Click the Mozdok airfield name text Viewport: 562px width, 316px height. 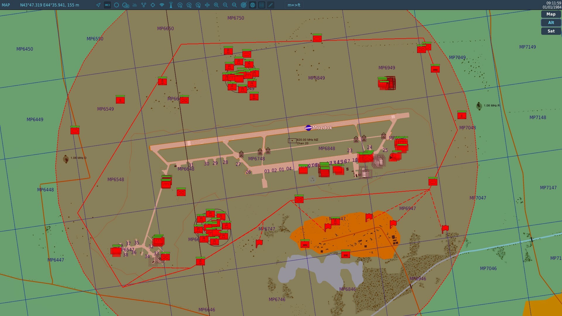[x=322, y=128]
